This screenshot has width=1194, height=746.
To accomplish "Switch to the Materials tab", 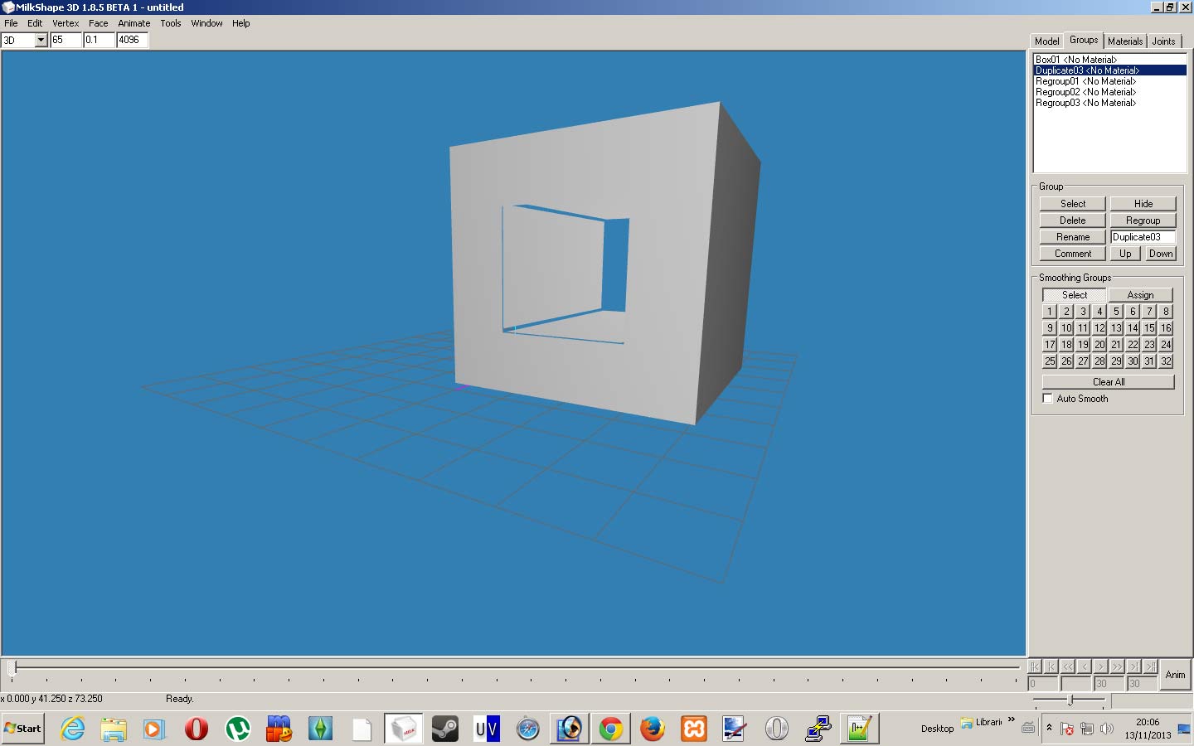I will click(1124, 41).
